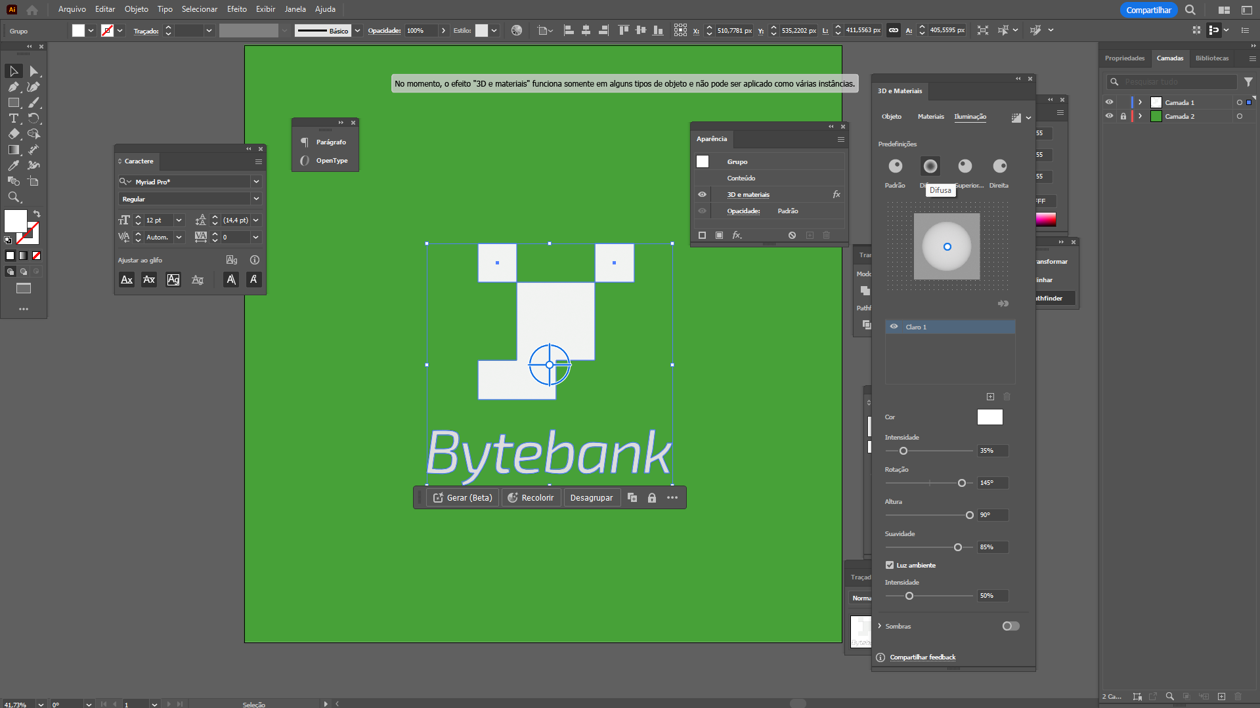Adjust the Suavidade slider handle
This screenshot has height=708, width=1260.
pyautogui.click(x=958, y=547)
